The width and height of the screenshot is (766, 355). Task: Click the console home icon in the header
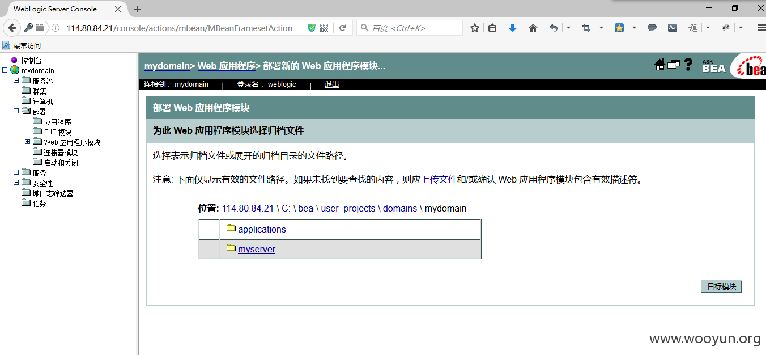pyautogui.click(x=659, y=65)
